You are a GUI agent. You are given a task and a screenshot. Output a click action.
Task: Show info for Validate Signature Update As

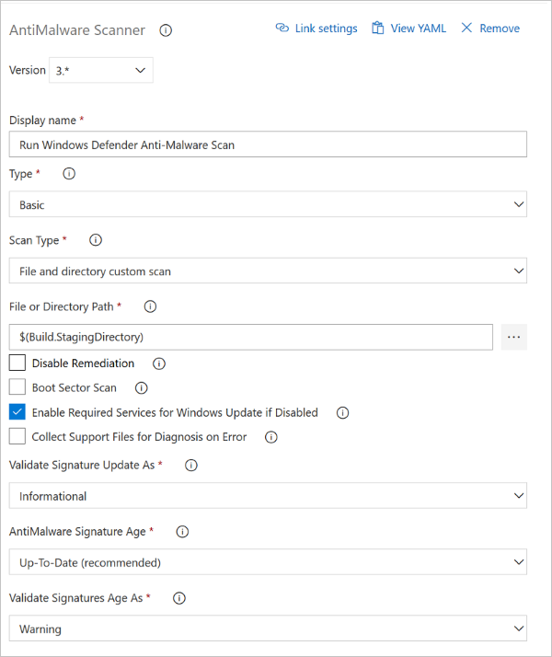coord(191,465)
